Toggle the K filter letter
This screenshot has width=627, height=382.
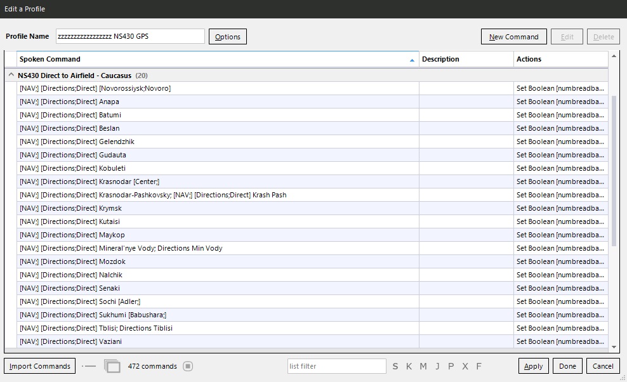pos(409,366)
